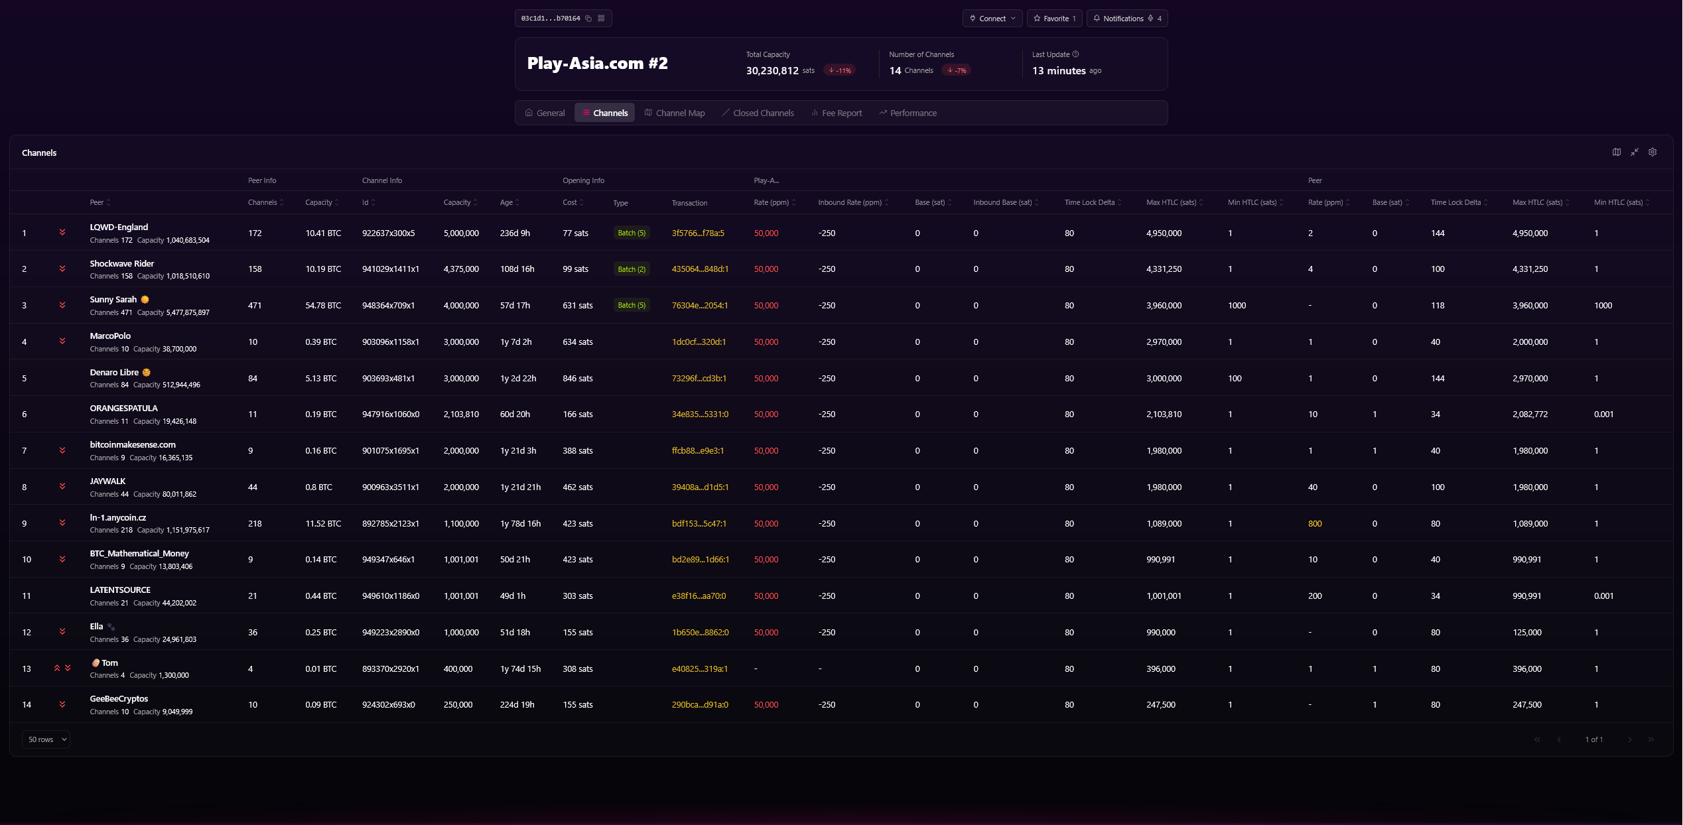Collapse the channels table view
The width and height of the screenshot is (1683, 825).
[1635, 152]
